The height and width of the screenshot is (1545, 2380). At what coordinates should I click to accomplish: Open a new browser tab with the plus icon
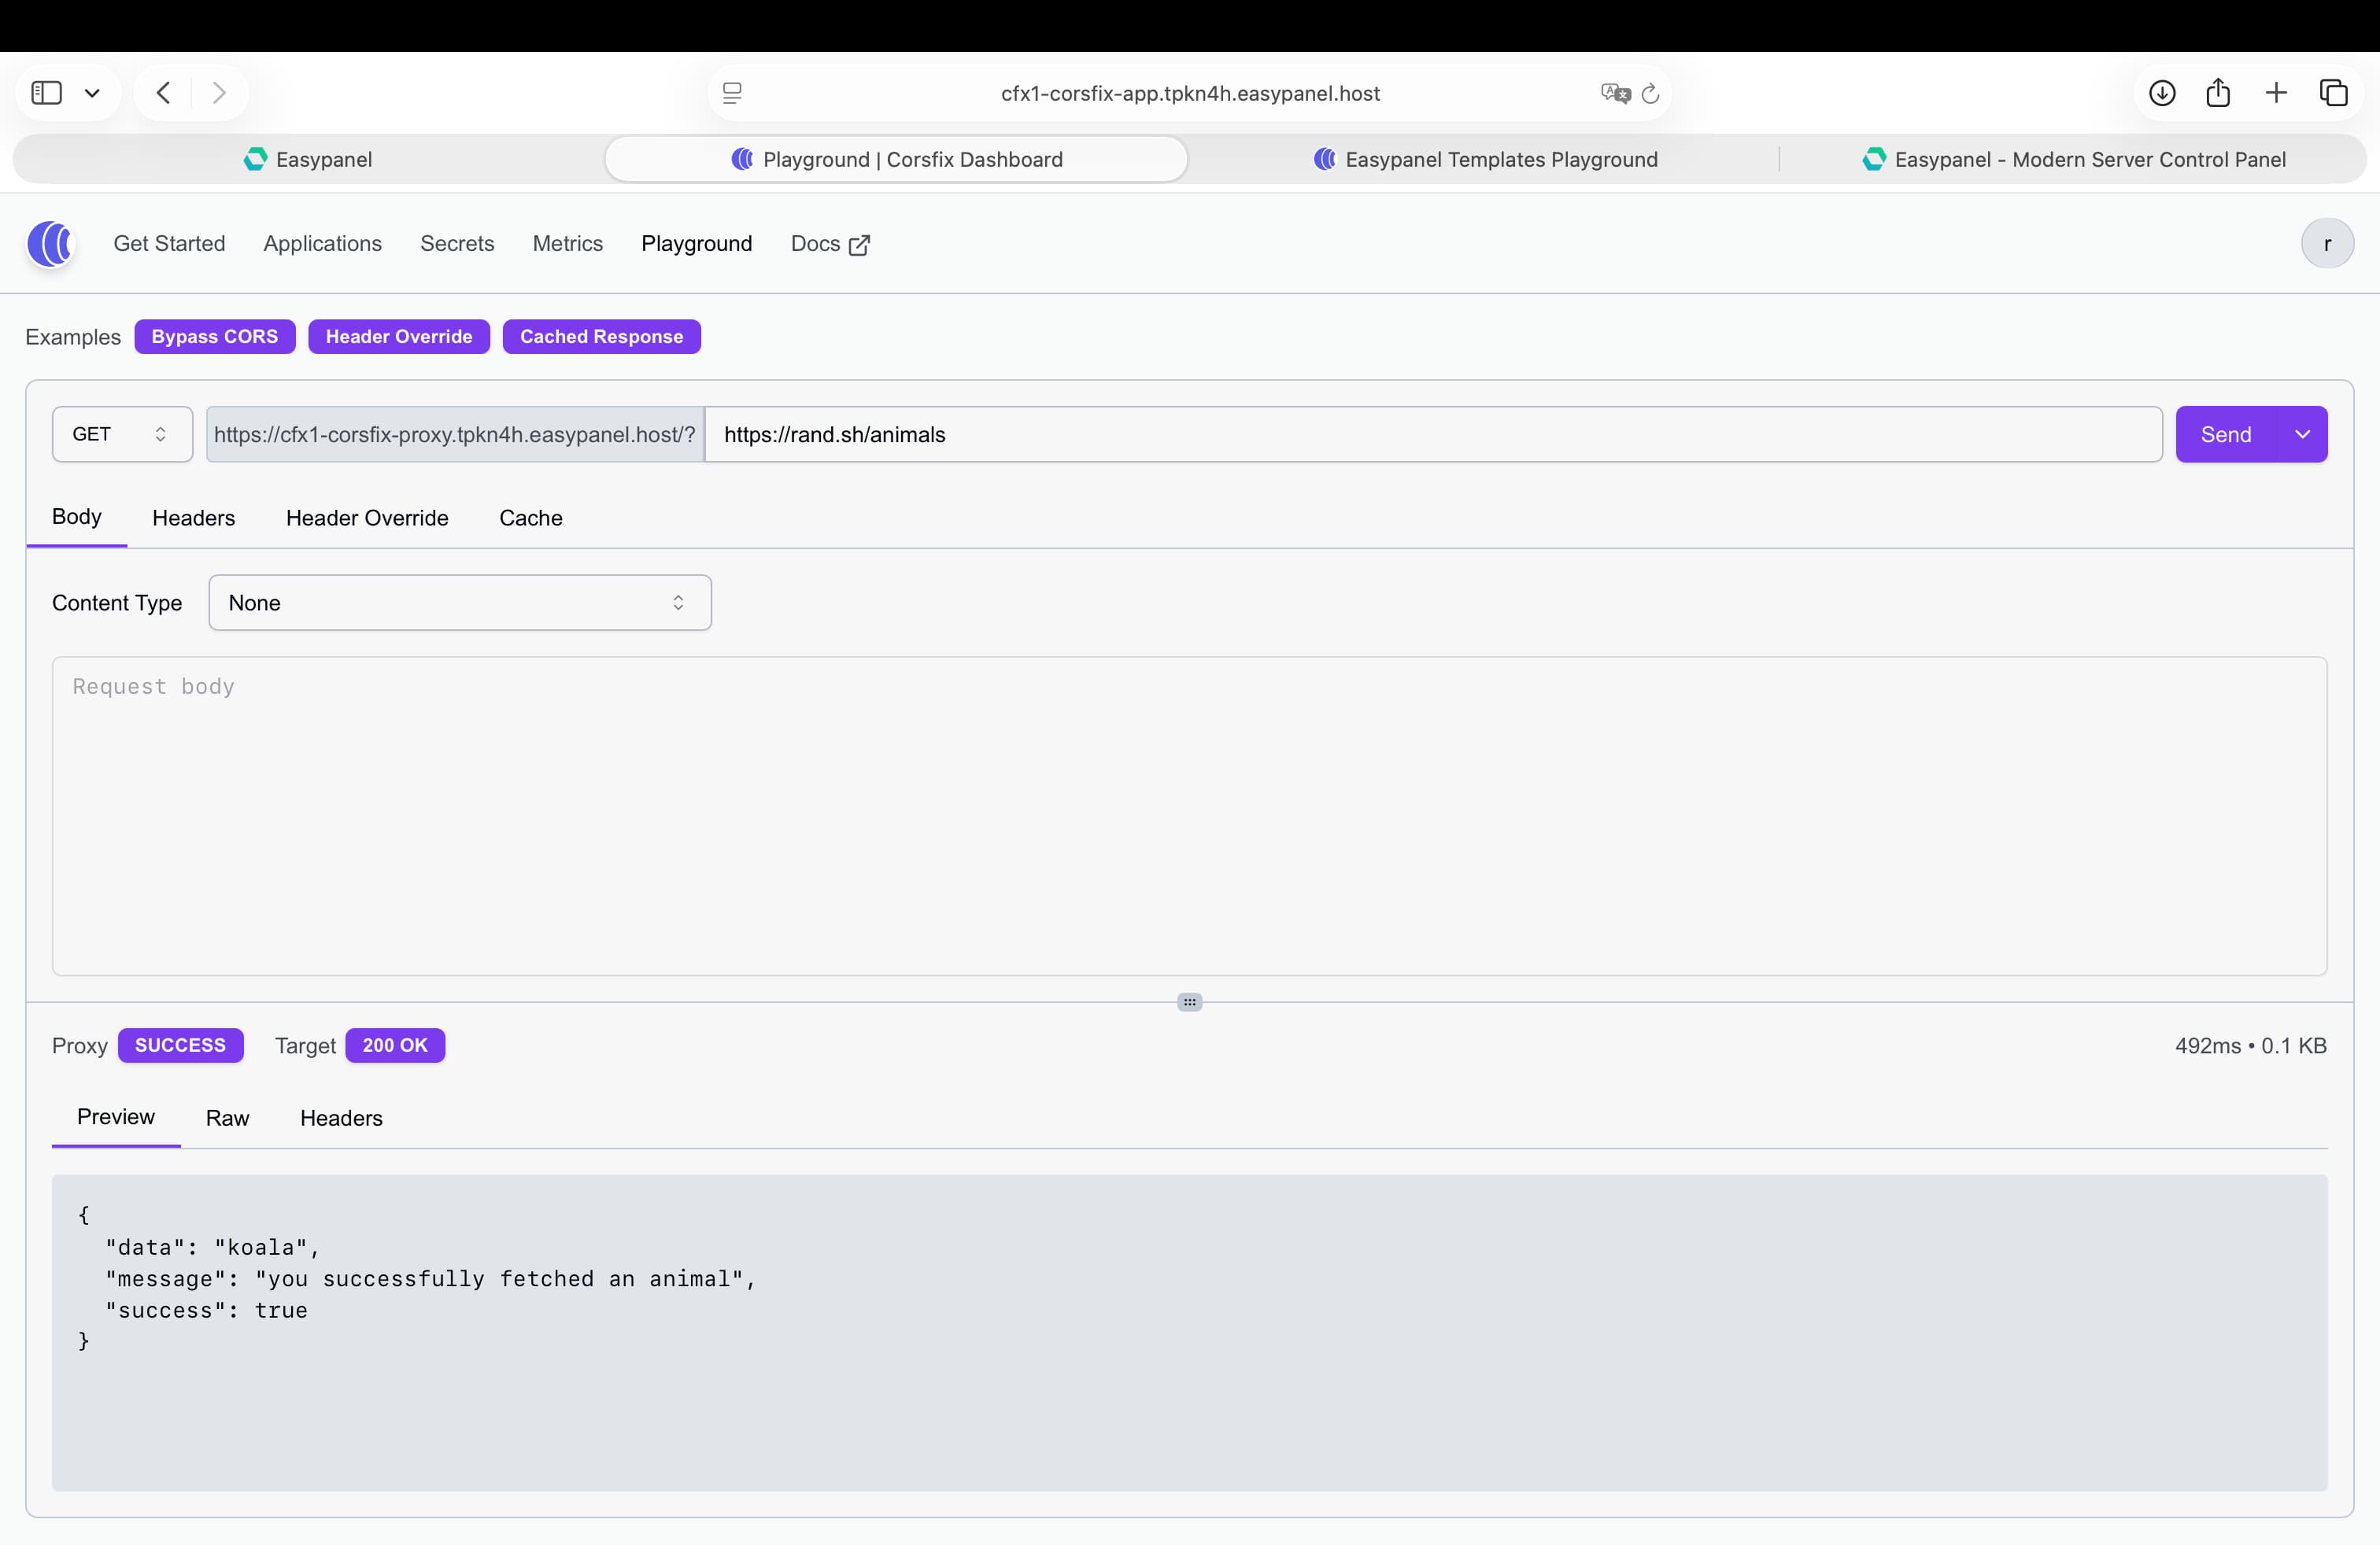tap(2276, 92)
